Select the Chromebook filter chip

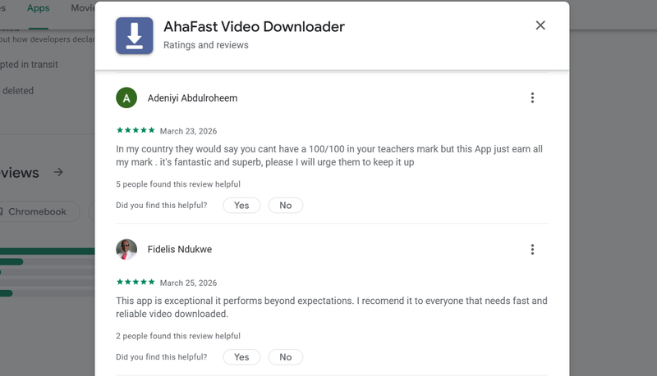tap(39, 211)
